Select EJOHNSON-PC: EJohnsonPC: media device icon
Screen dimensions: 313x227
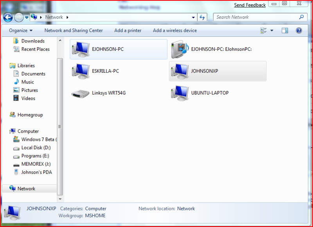[x=180, y=49]
